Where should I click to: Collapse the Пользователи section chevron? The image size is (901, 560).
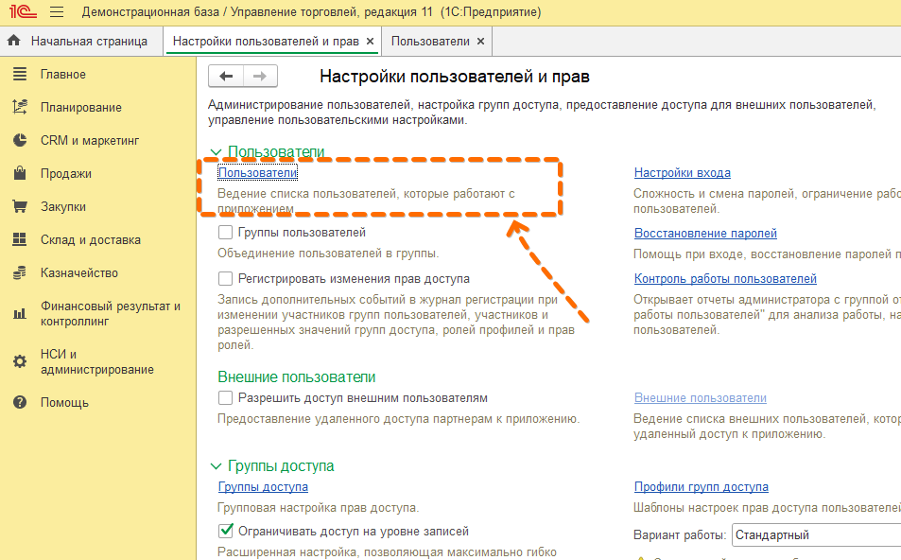tap(216, 151)
